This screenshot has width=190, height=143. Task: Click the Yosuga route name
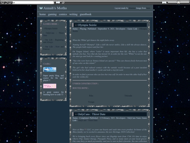[91, 102]
